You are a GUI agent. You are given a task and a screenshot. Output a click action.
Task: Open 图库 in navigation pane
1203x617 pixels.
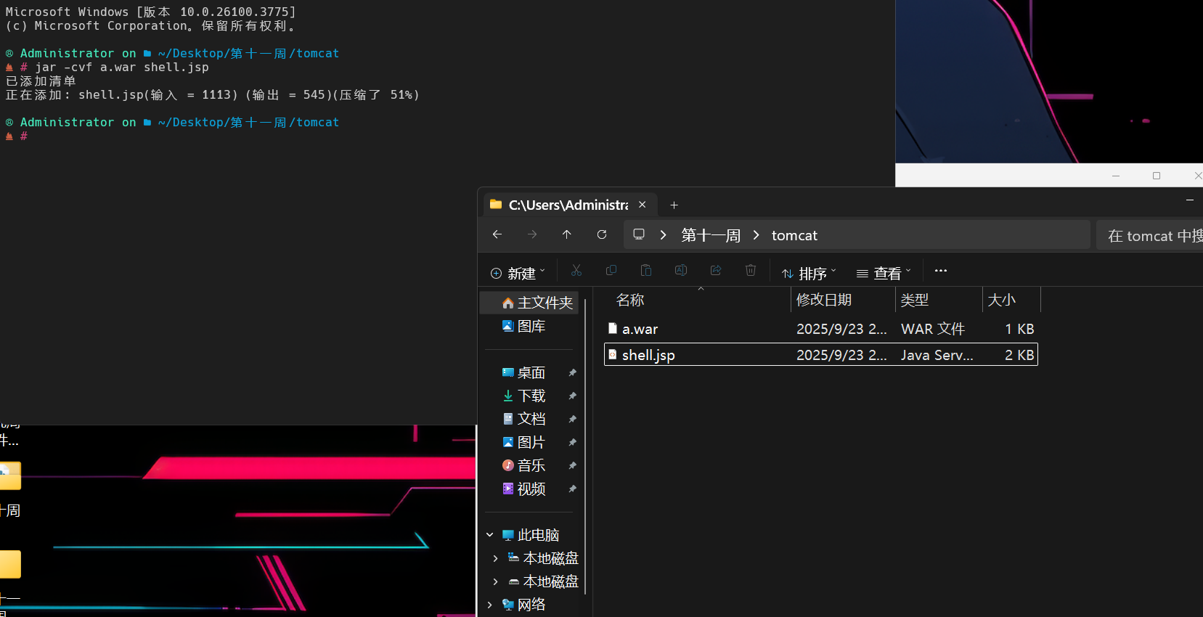pos(530,327)
